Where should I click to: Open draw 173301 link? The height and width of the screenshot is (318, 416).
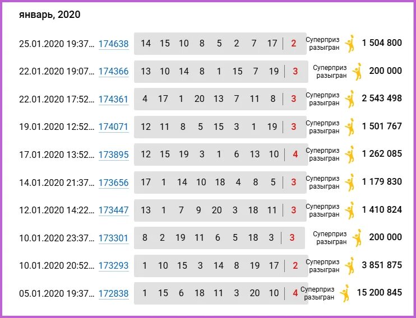point(114,238)
